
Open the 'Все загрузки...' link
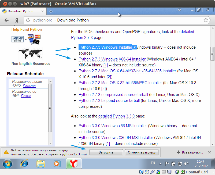[x=192, y=152]
